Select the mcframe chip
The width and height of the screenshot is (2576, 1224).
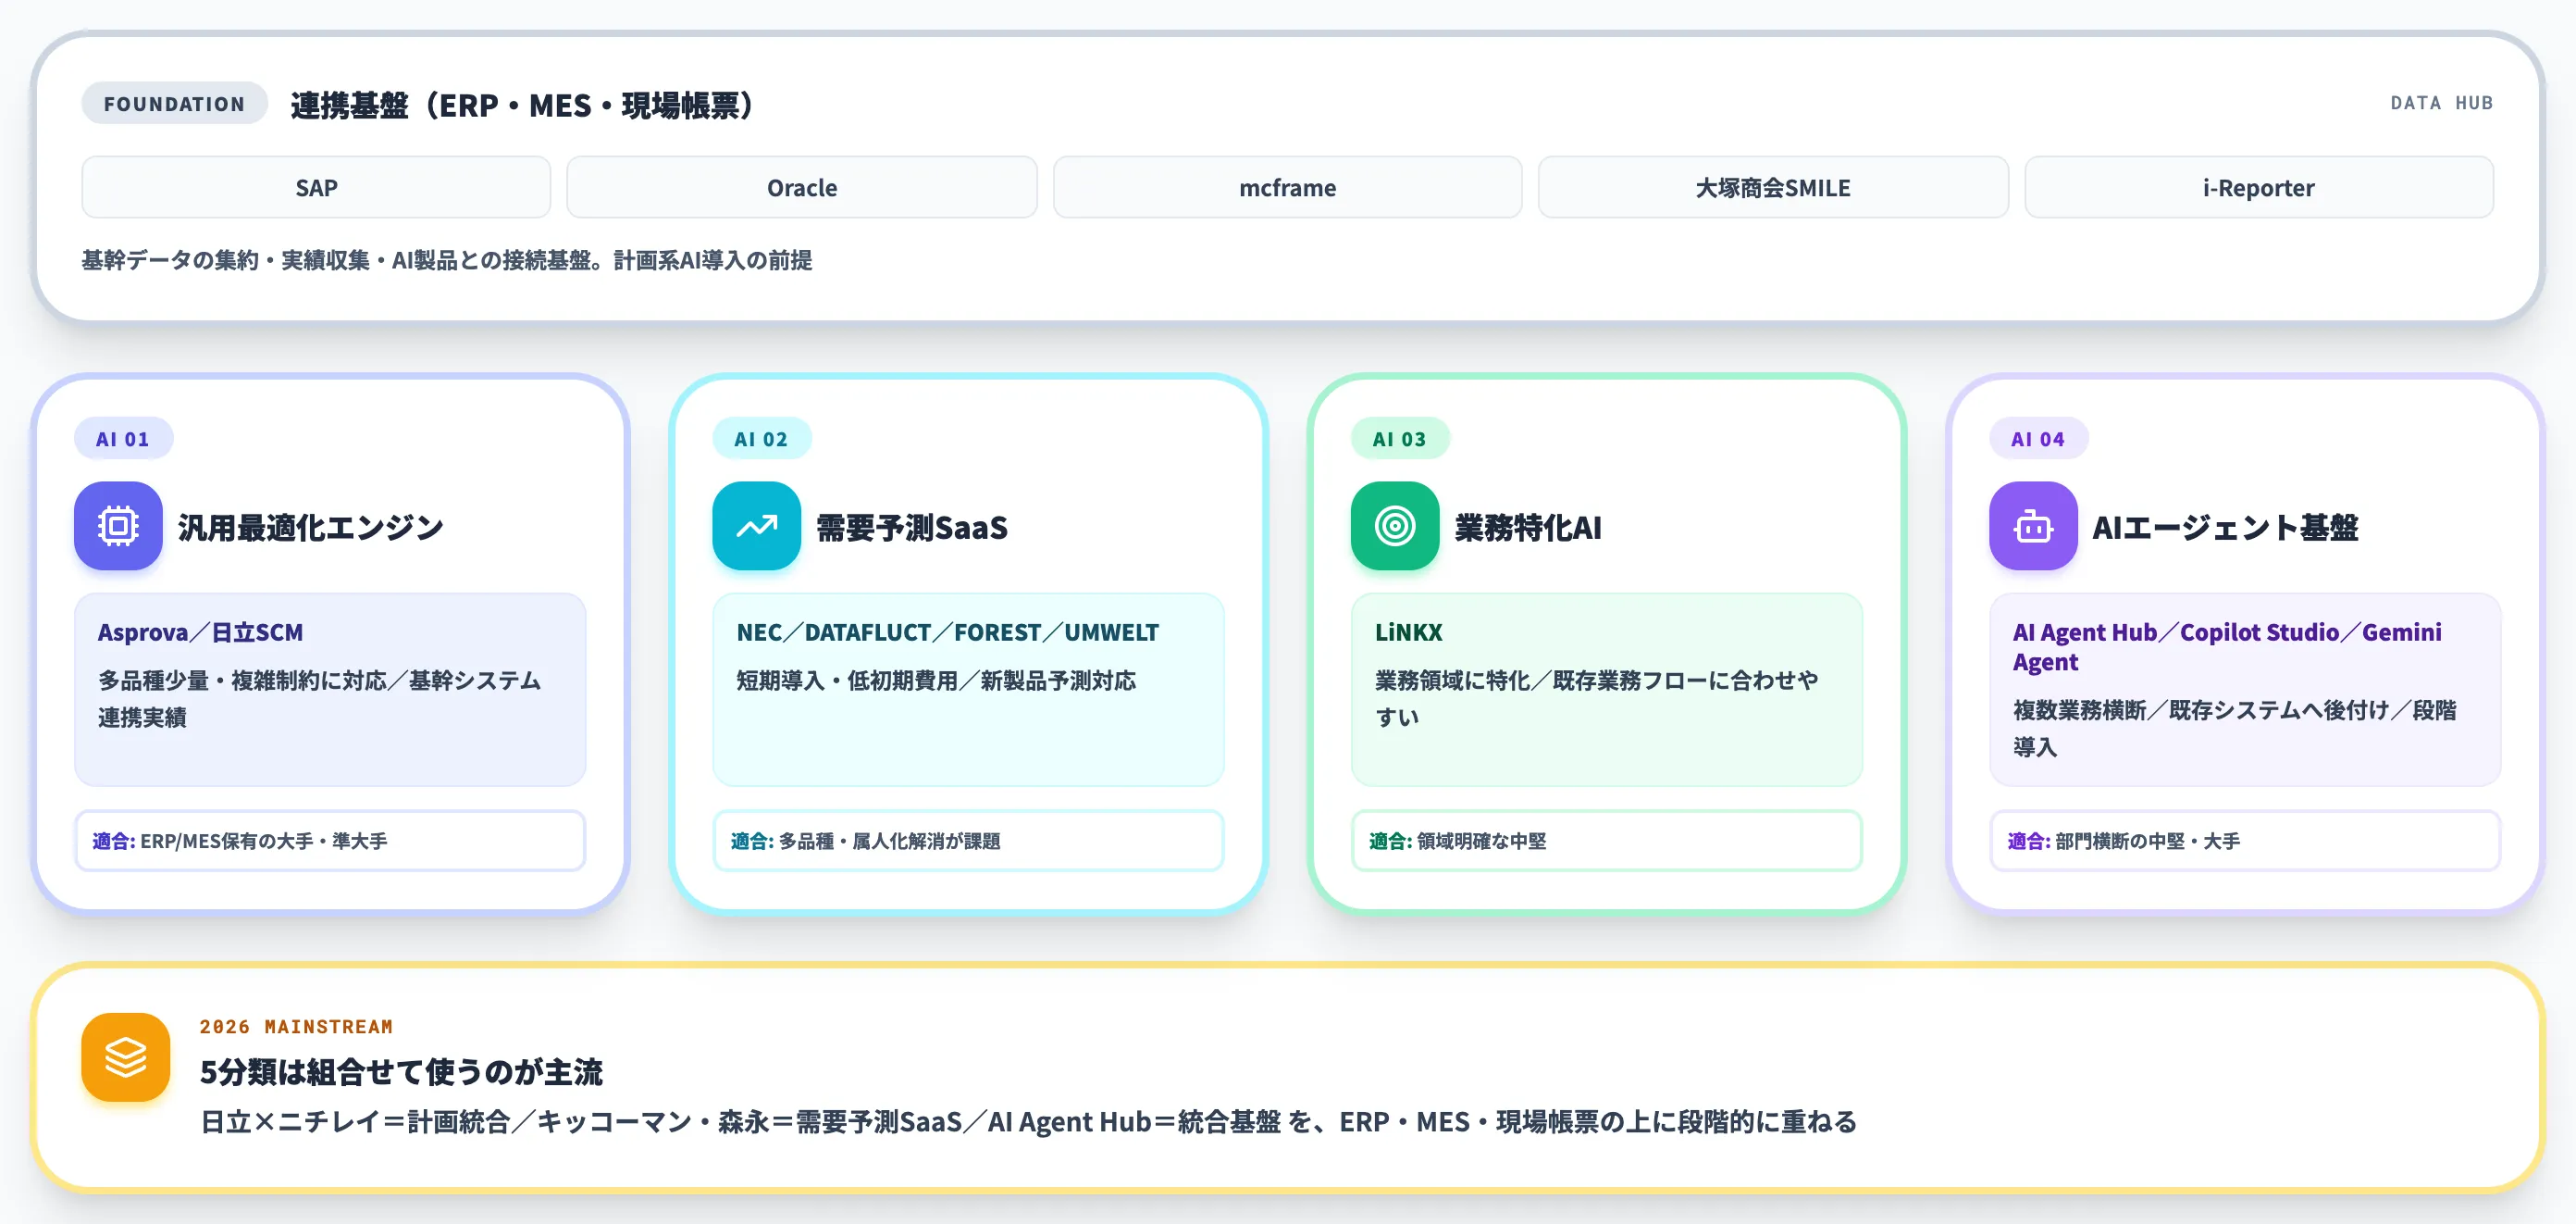(x=1288, y=187)
